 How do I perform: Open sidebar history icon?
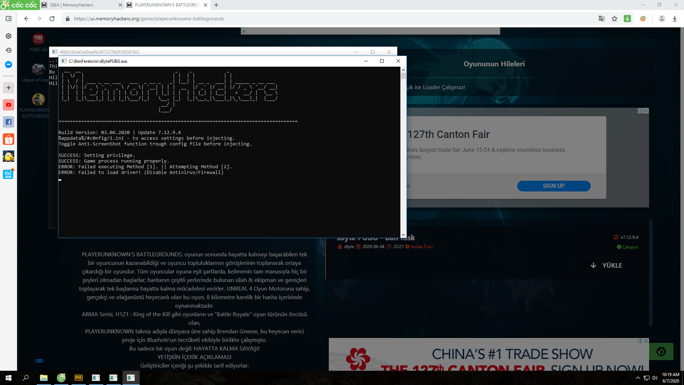coord(9,50)
